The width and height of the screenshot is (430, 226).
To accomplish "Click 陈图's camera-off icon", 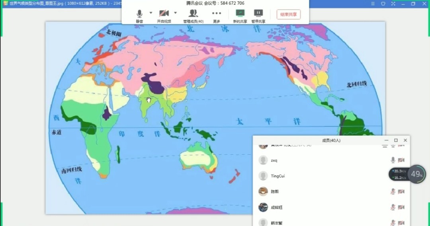I will [x=401, y=191].
